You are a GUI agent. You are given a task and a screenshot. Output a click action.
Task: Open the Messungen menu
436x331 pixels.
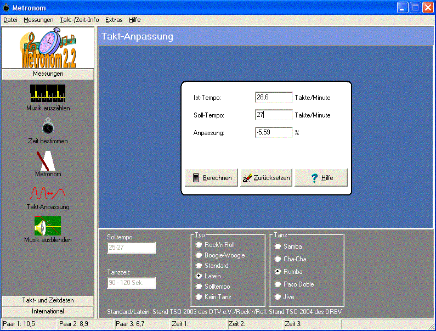pos(38,20)
